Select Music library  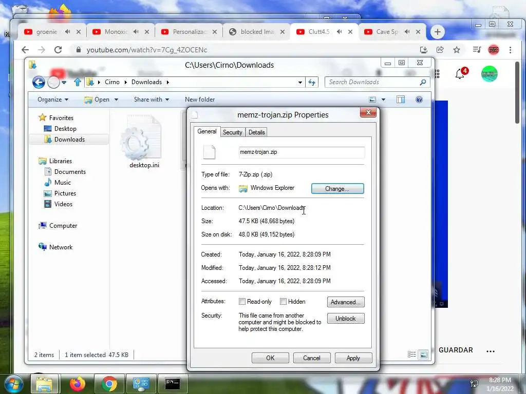click(58, 183)
